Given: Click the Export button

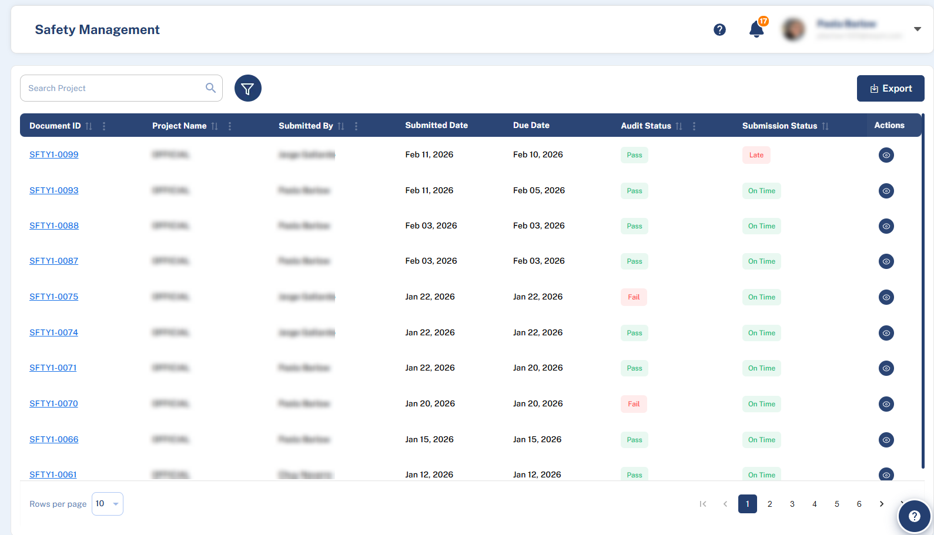Looking at the screenshot, I should (890, 88).
